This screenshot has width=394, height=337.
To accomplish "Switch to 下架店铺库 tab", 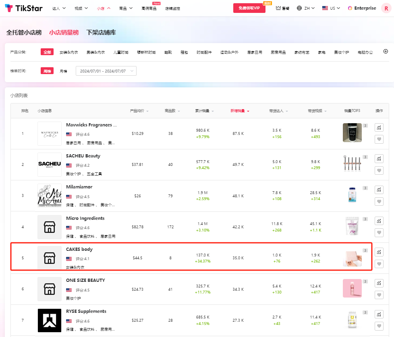I will (x=101, y=32).
